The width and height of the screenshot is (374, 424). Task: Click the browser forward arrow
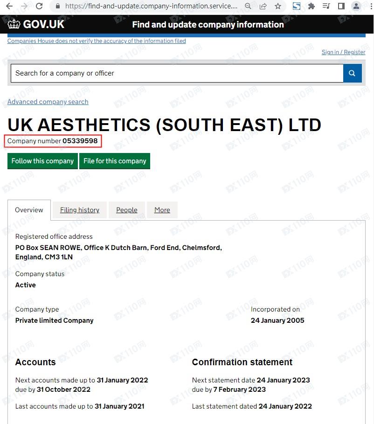click(x=24, y=7)
